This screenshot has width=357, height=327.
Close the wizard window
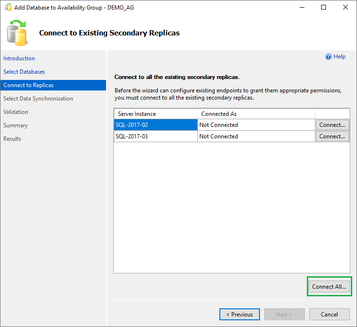[346, 7]
